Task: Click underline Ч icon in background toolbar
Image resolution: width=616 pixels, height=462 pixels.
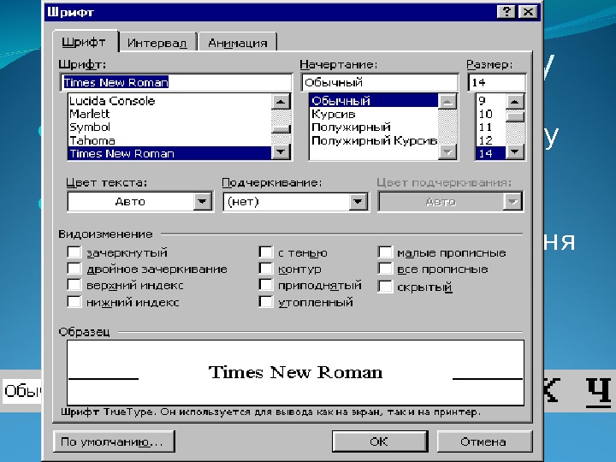Action: click(x=599, y=391)
